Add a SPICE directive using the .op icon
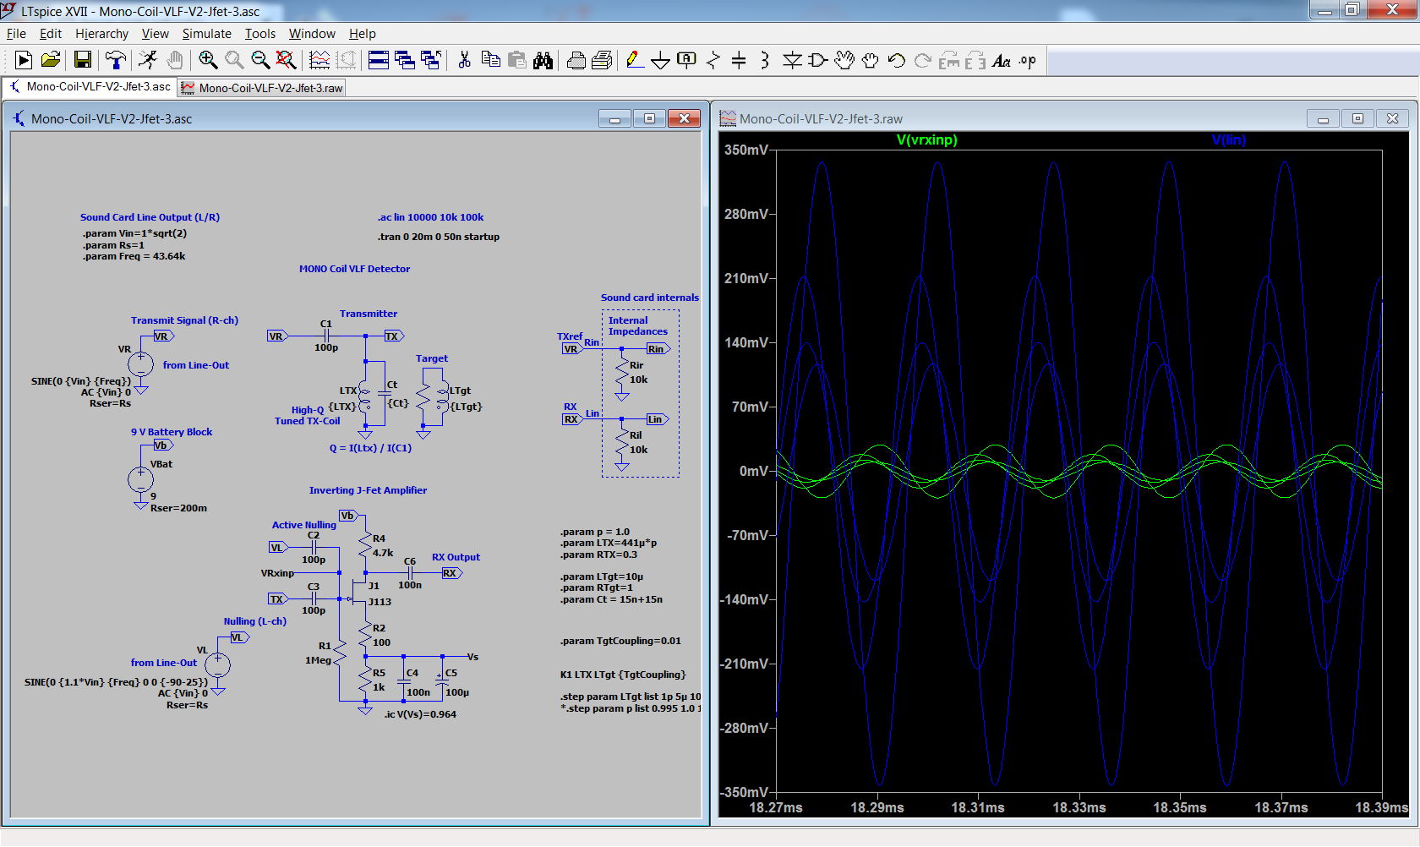 pos(1027,60)
